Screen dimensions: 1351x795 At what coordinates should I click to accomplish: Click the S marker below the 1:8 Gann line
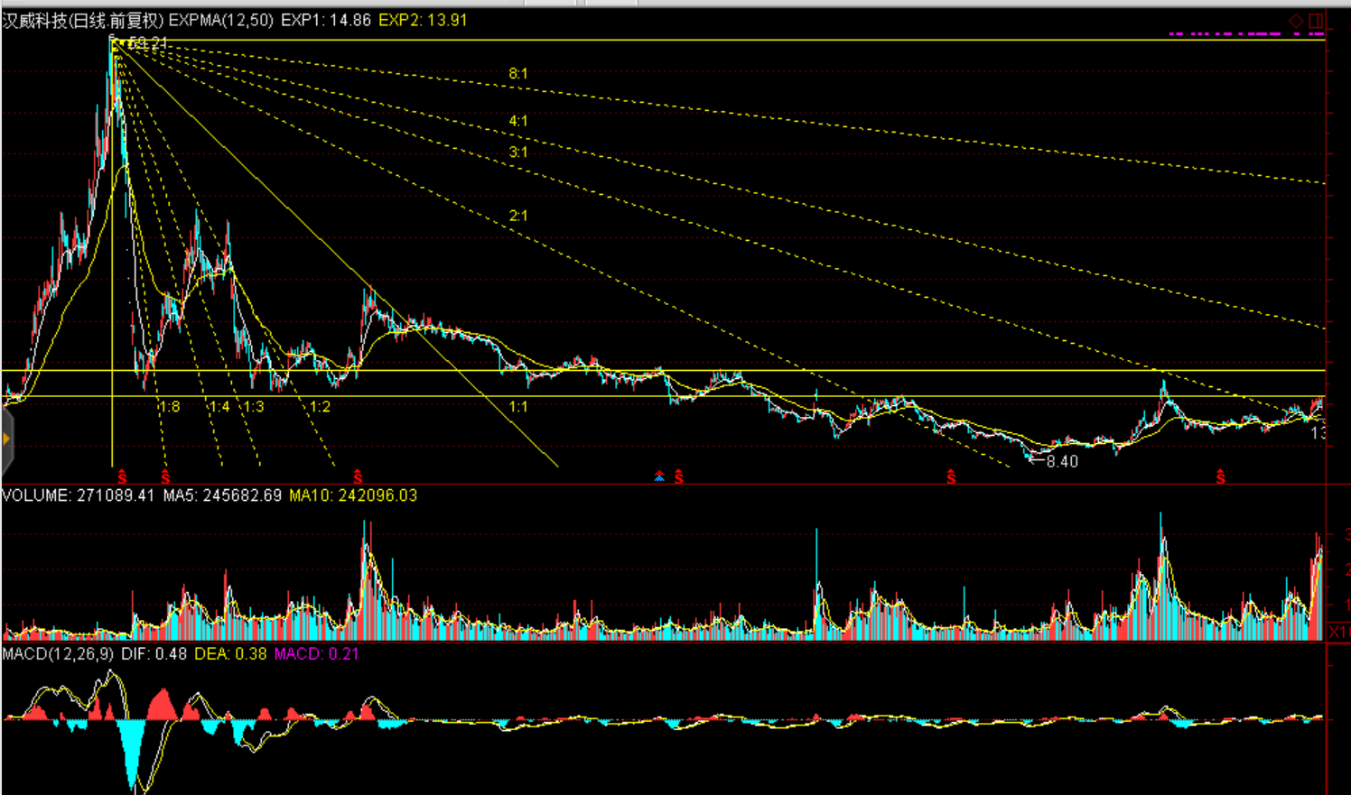tap(165, 477)
